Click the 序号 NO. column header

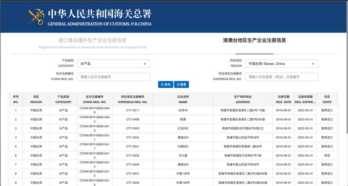coord(16,100)
